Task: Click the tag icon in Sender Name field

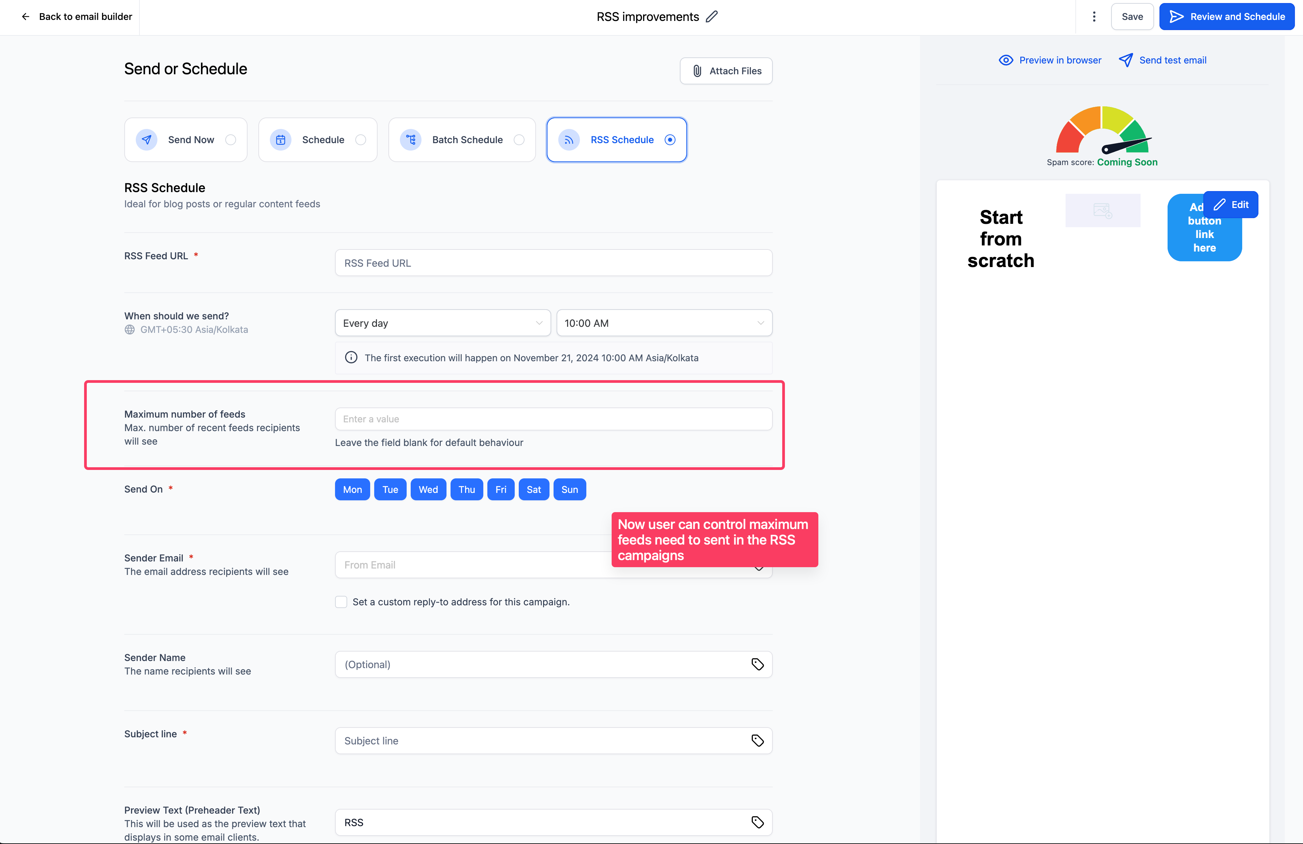Action: pos(757,664)
